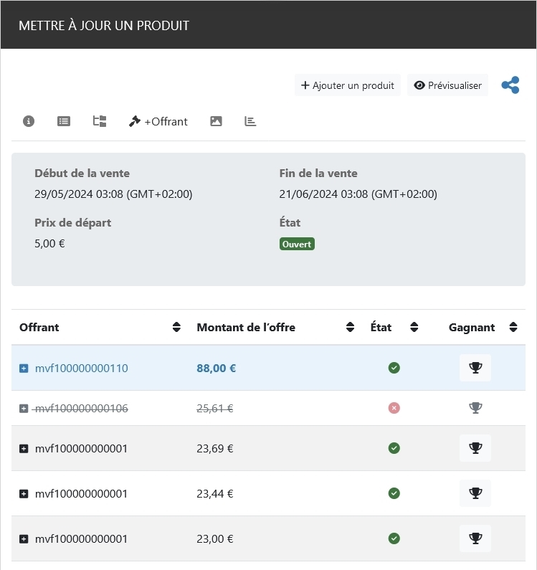Open the image gallery tab icon

tap(216, 121)
